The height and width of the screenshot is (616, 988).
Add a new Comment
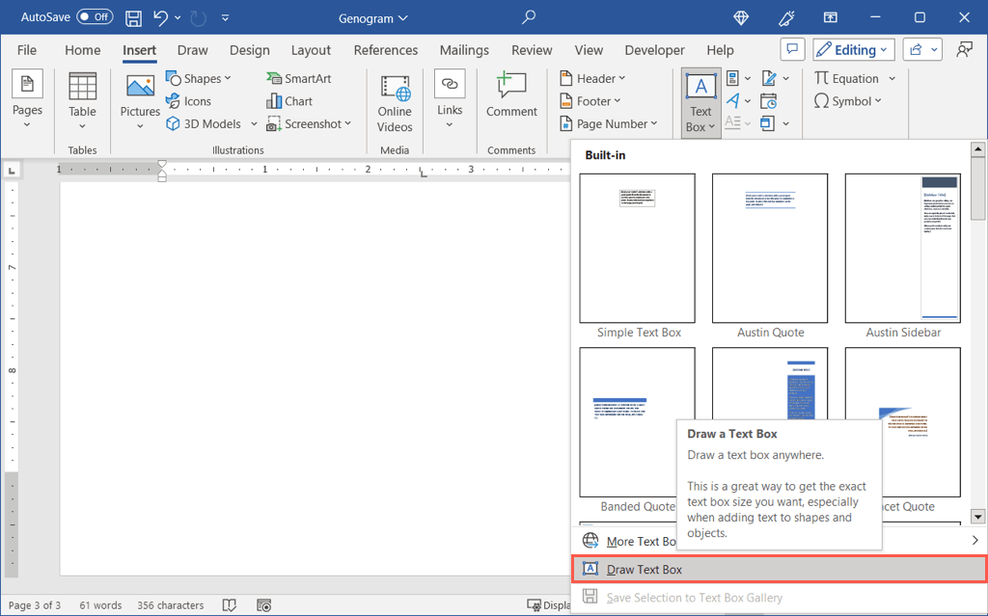coord(511,95)
